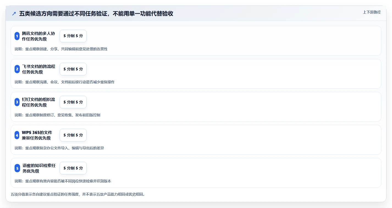
Task: Click the header title 五类候选方向需要通过不同任务验证
Action: [x=96, y=13]
